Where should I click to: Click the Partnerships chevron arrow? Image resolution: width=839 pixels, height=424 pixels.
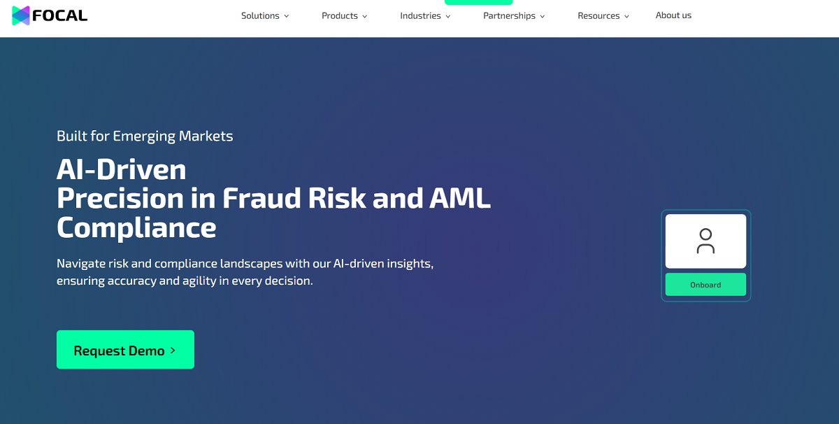[x=543, y=17]
